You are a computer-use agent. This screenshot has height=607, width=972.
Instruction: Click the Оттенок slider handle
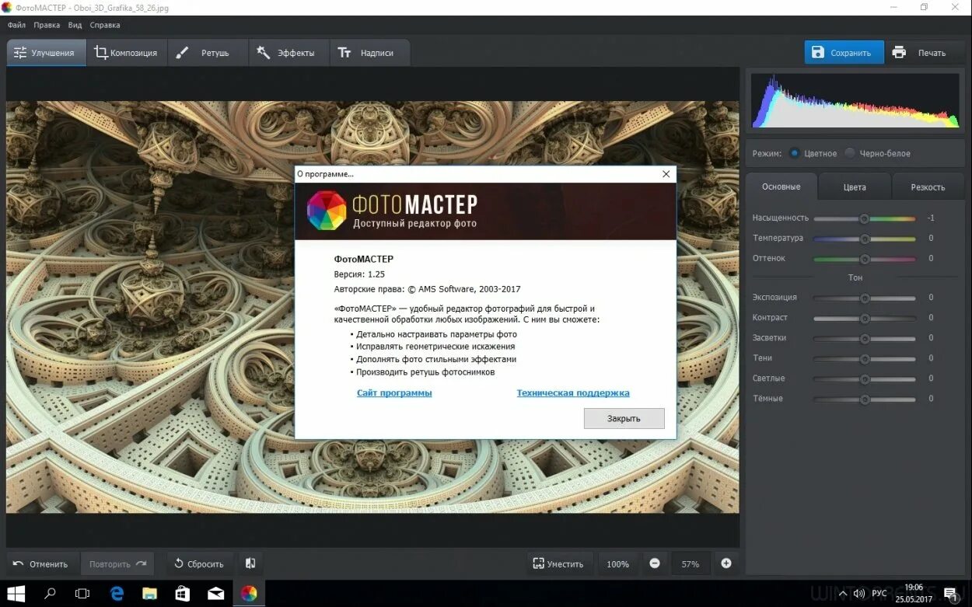(865, 259)
